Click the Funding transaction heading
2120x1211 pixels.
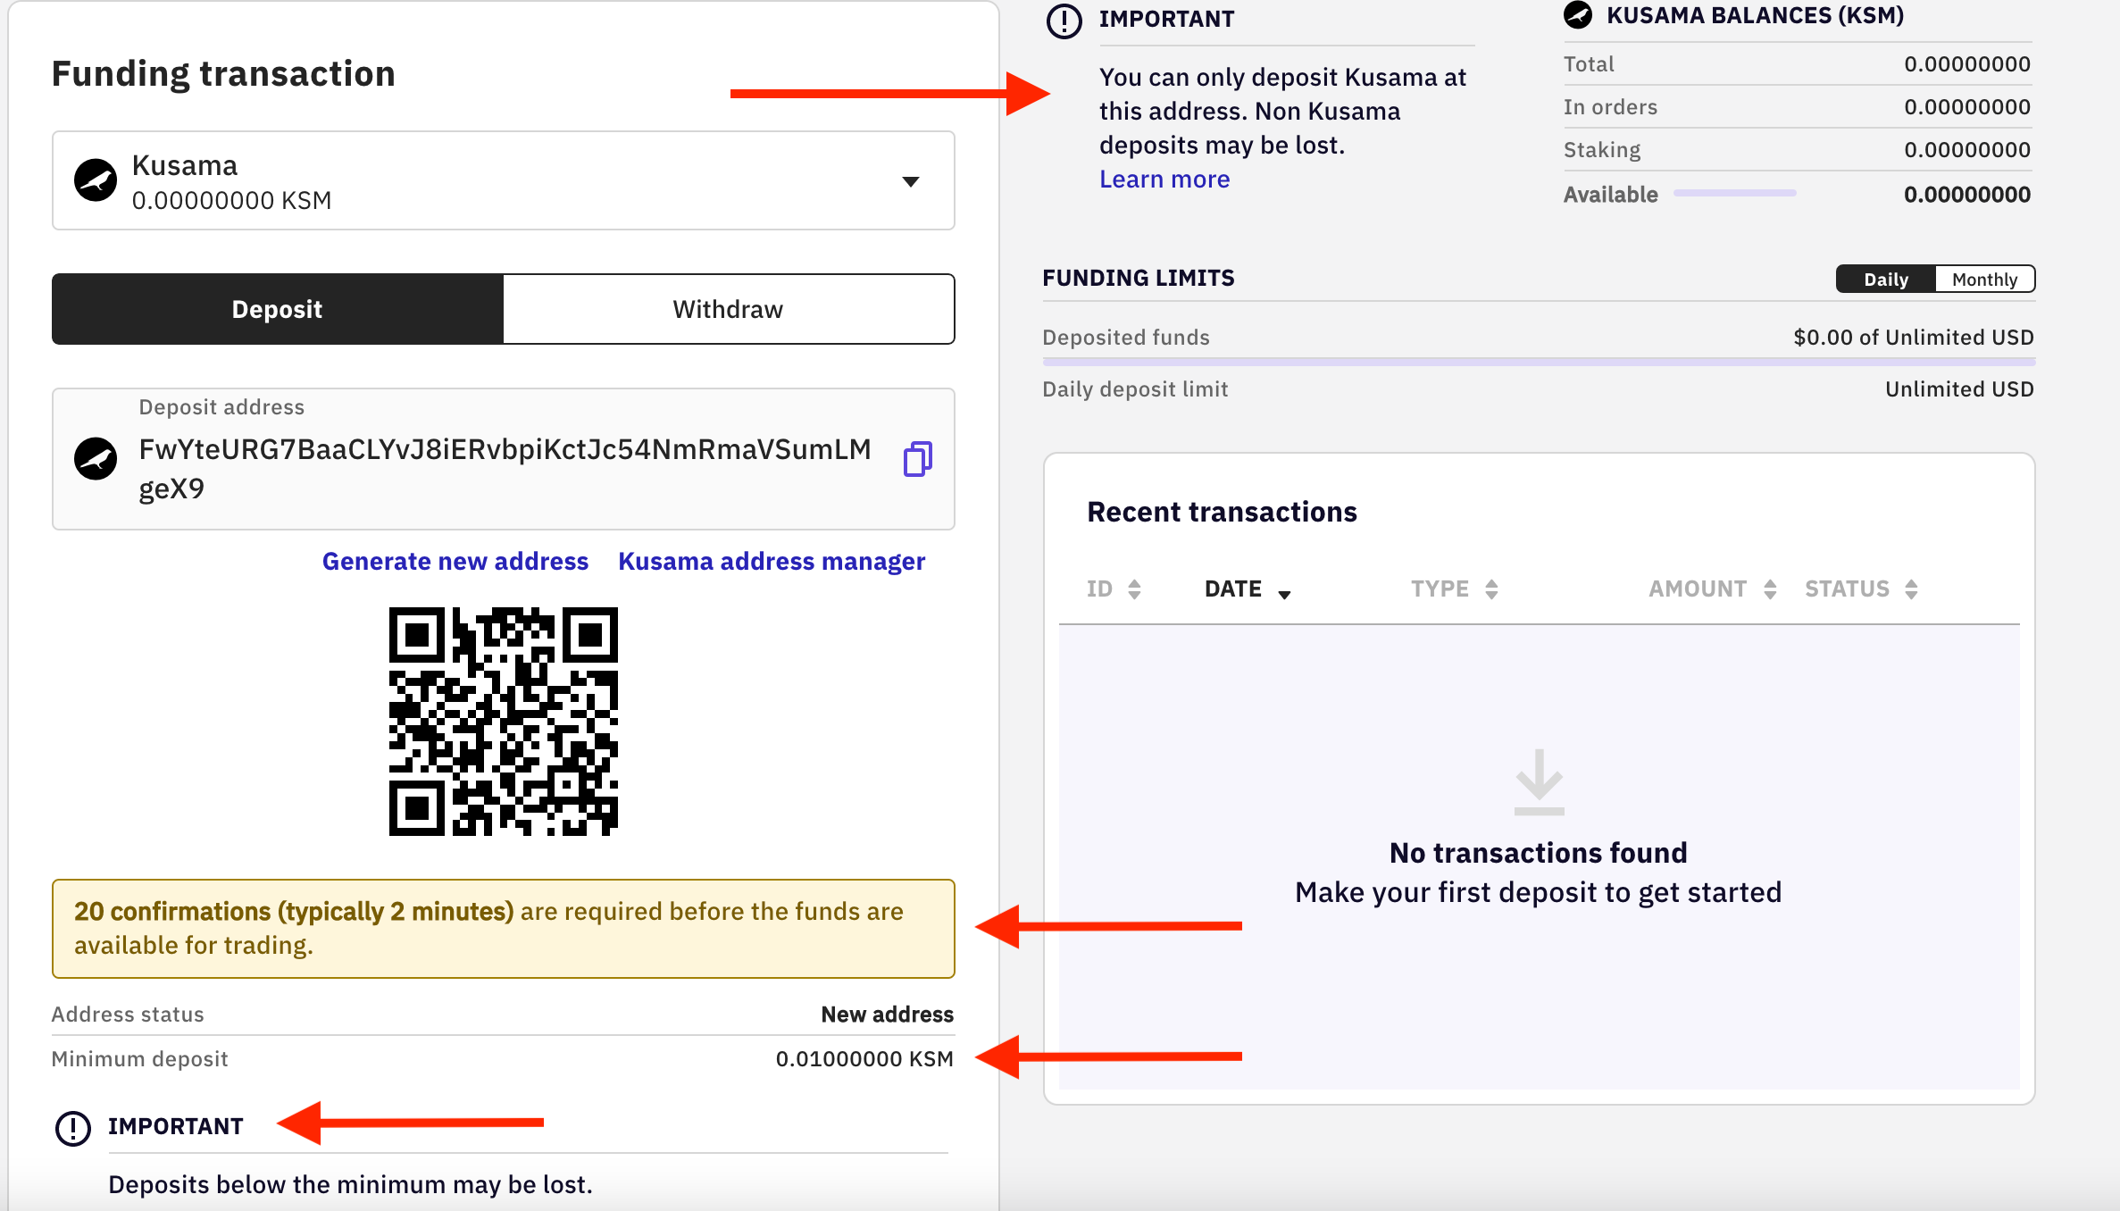[x=223, y=74]
